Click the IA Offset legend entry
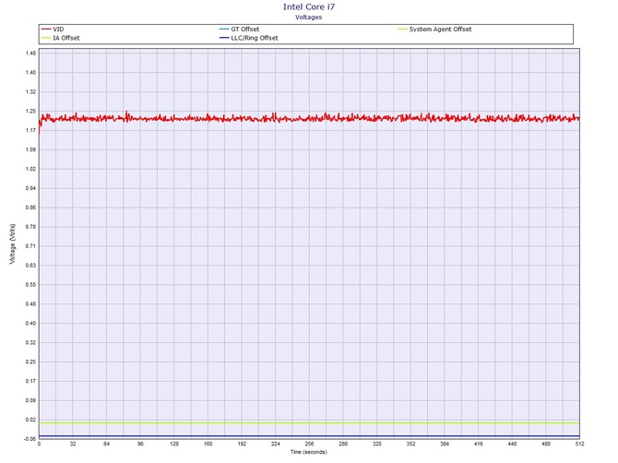618x463 pixels. tap(60, 38)
